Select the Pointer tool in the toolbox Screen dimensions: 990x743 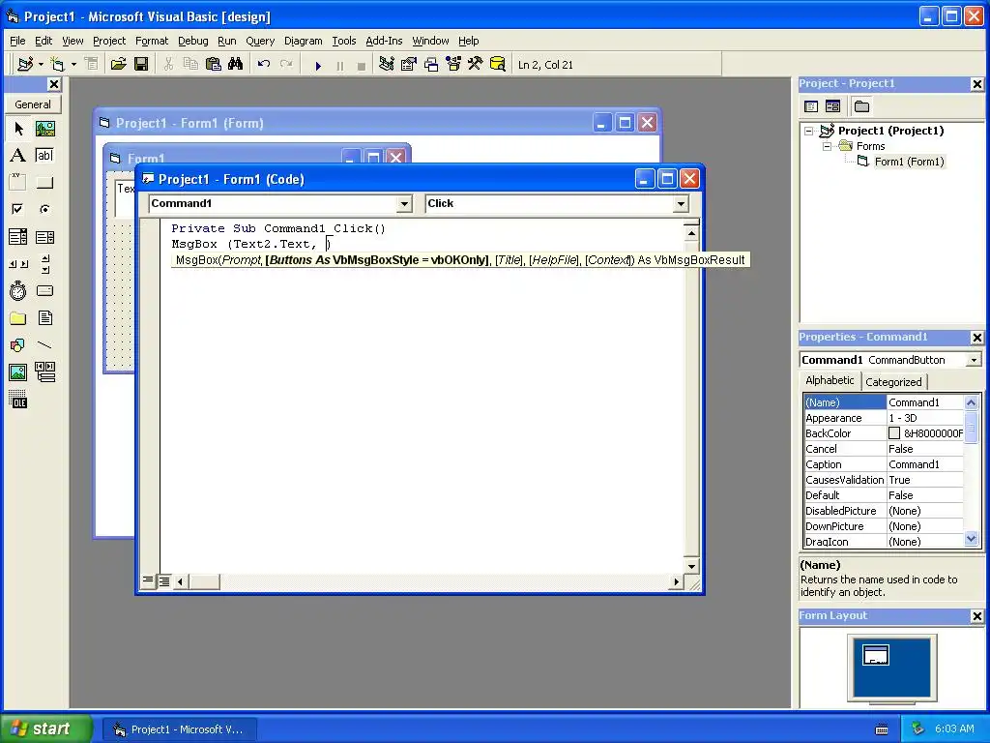pos(18,129)
